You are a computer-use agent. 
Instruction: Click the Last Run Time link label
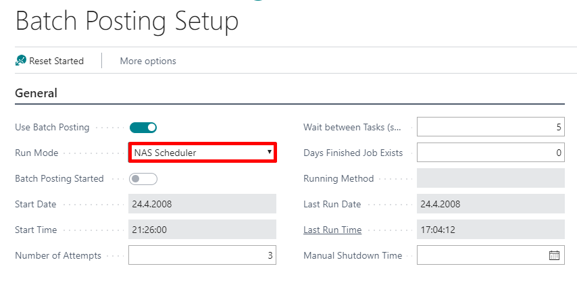point(332,230)
